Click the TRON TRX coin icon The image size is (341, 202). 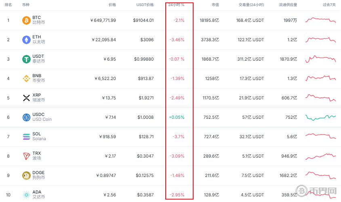pos(26,156)
